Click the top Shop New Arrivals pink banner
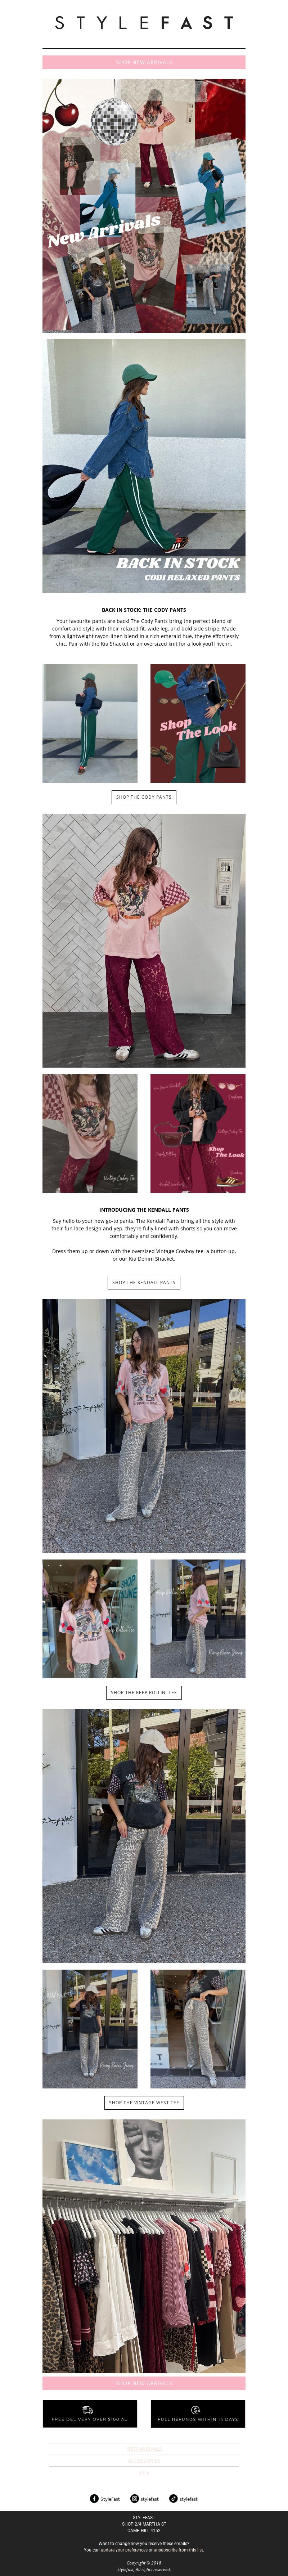288x2576 pixels. coord(144,62)
